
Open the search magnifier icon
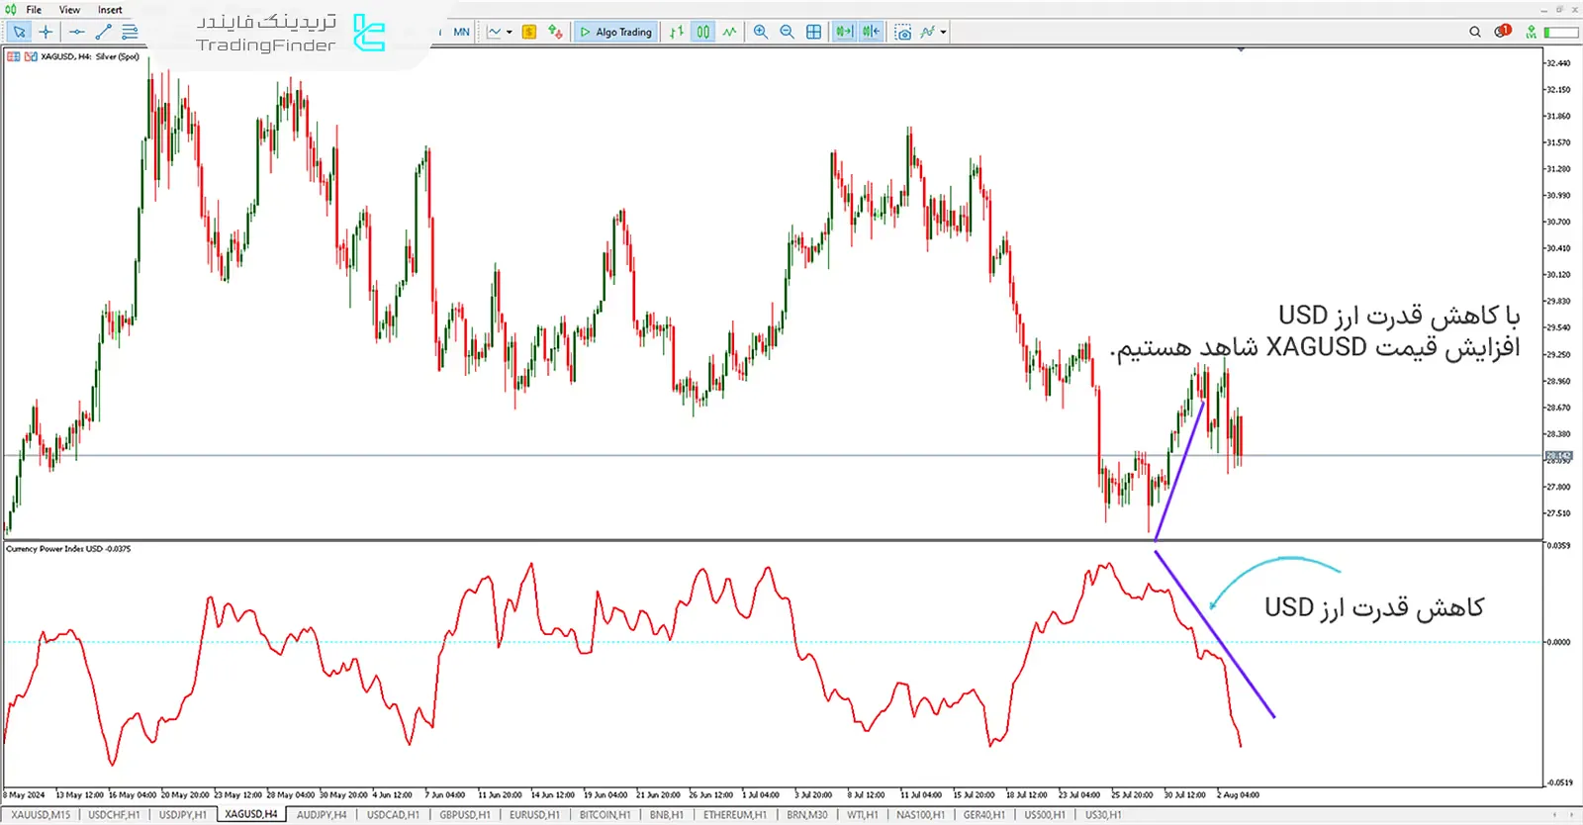tap(1475, 32)
